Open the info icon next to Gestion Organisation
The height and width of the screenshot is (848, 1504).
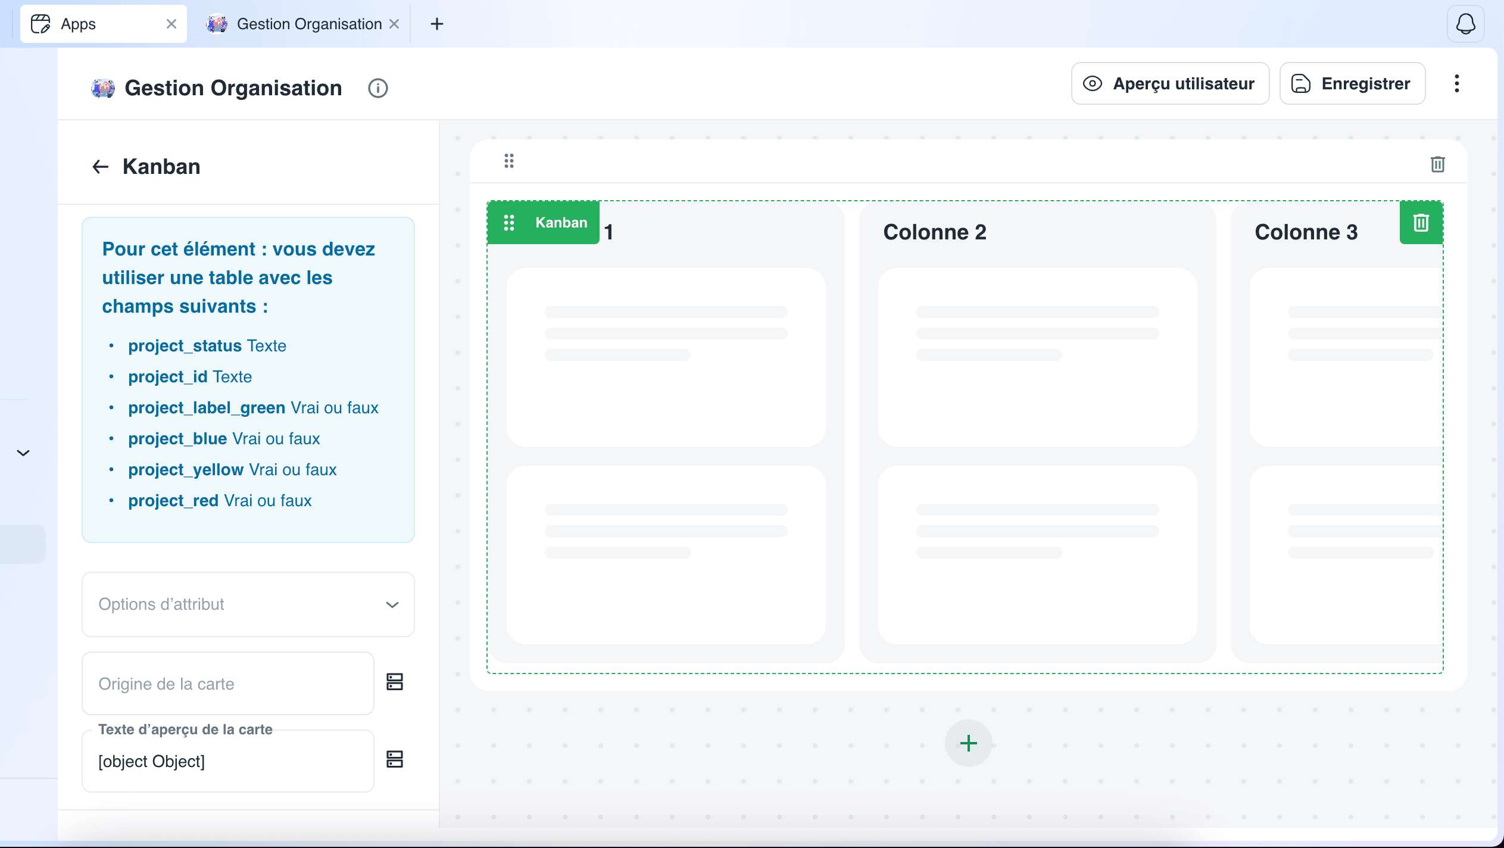click(x=377, y=88)
